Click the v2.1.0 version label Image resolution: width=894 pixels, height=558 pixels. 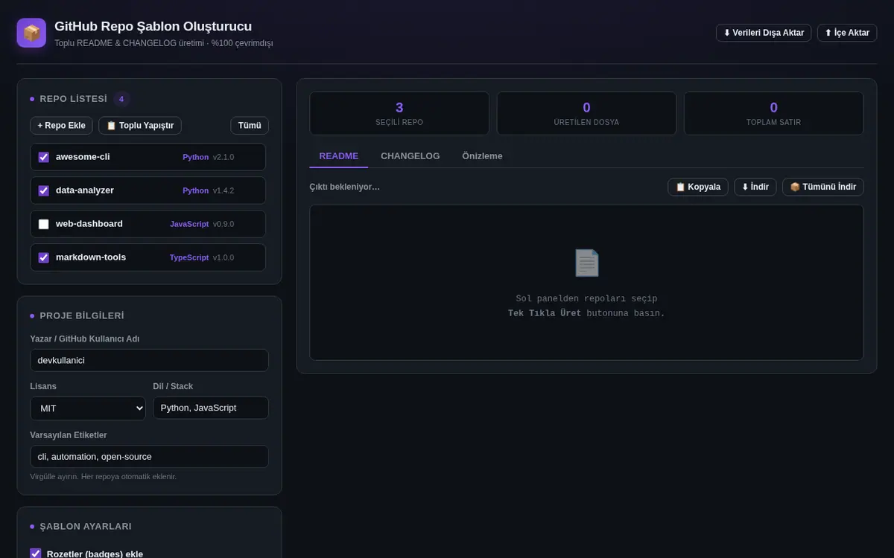click(223, 157)
